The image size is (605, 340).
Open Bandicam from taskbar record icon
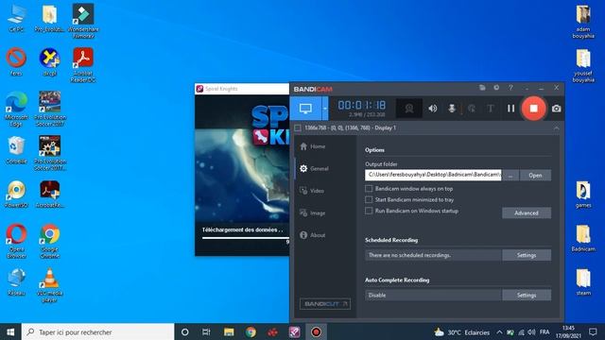[x=316, y=331]
